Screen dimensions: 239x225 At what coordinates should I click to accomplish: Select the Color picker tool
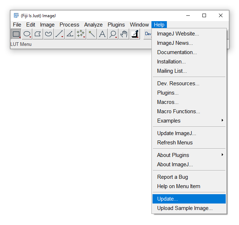(135, 34)
